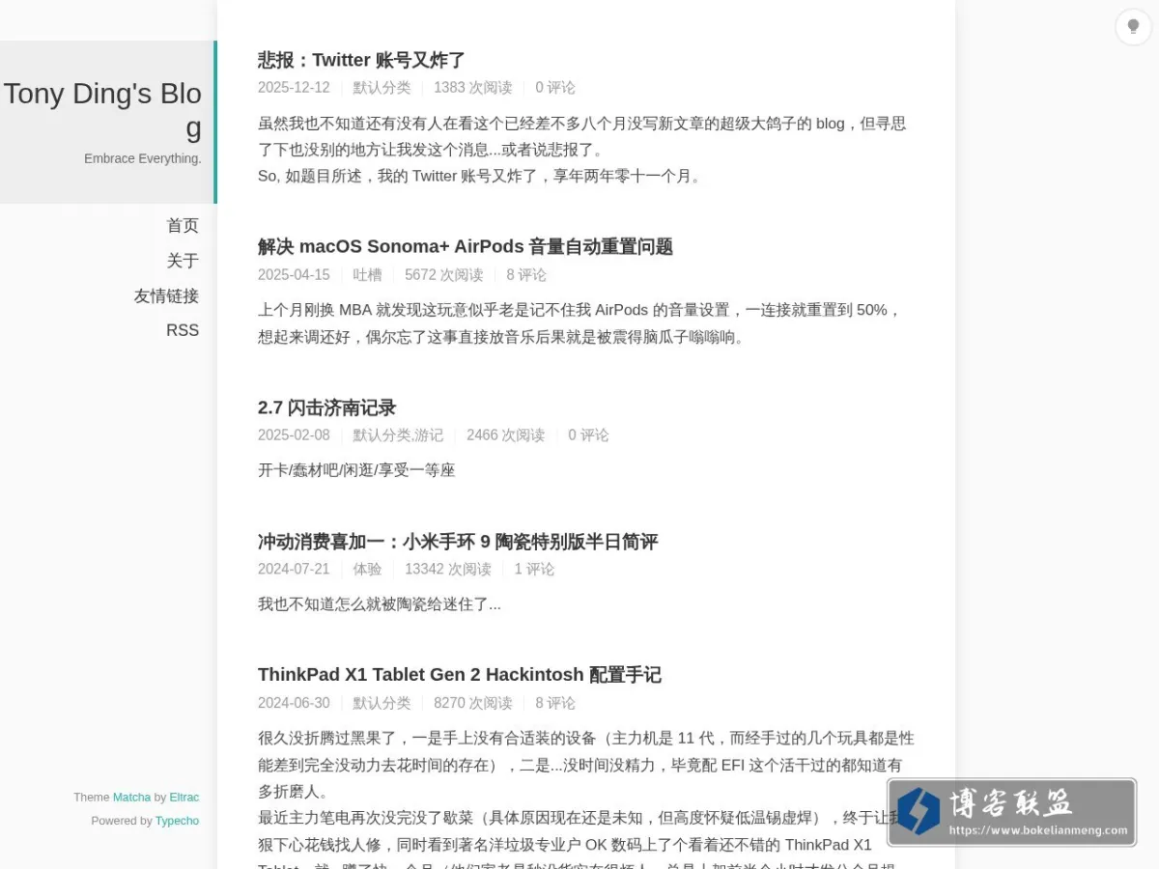Open the 0 评论 link of the 济南 post

pos(588,435)
